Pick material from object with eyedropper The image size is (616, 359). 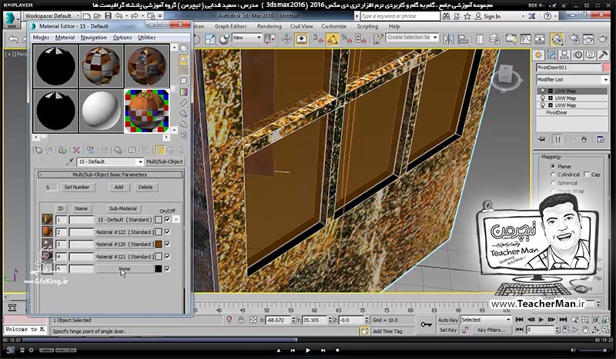click(70, 161)
